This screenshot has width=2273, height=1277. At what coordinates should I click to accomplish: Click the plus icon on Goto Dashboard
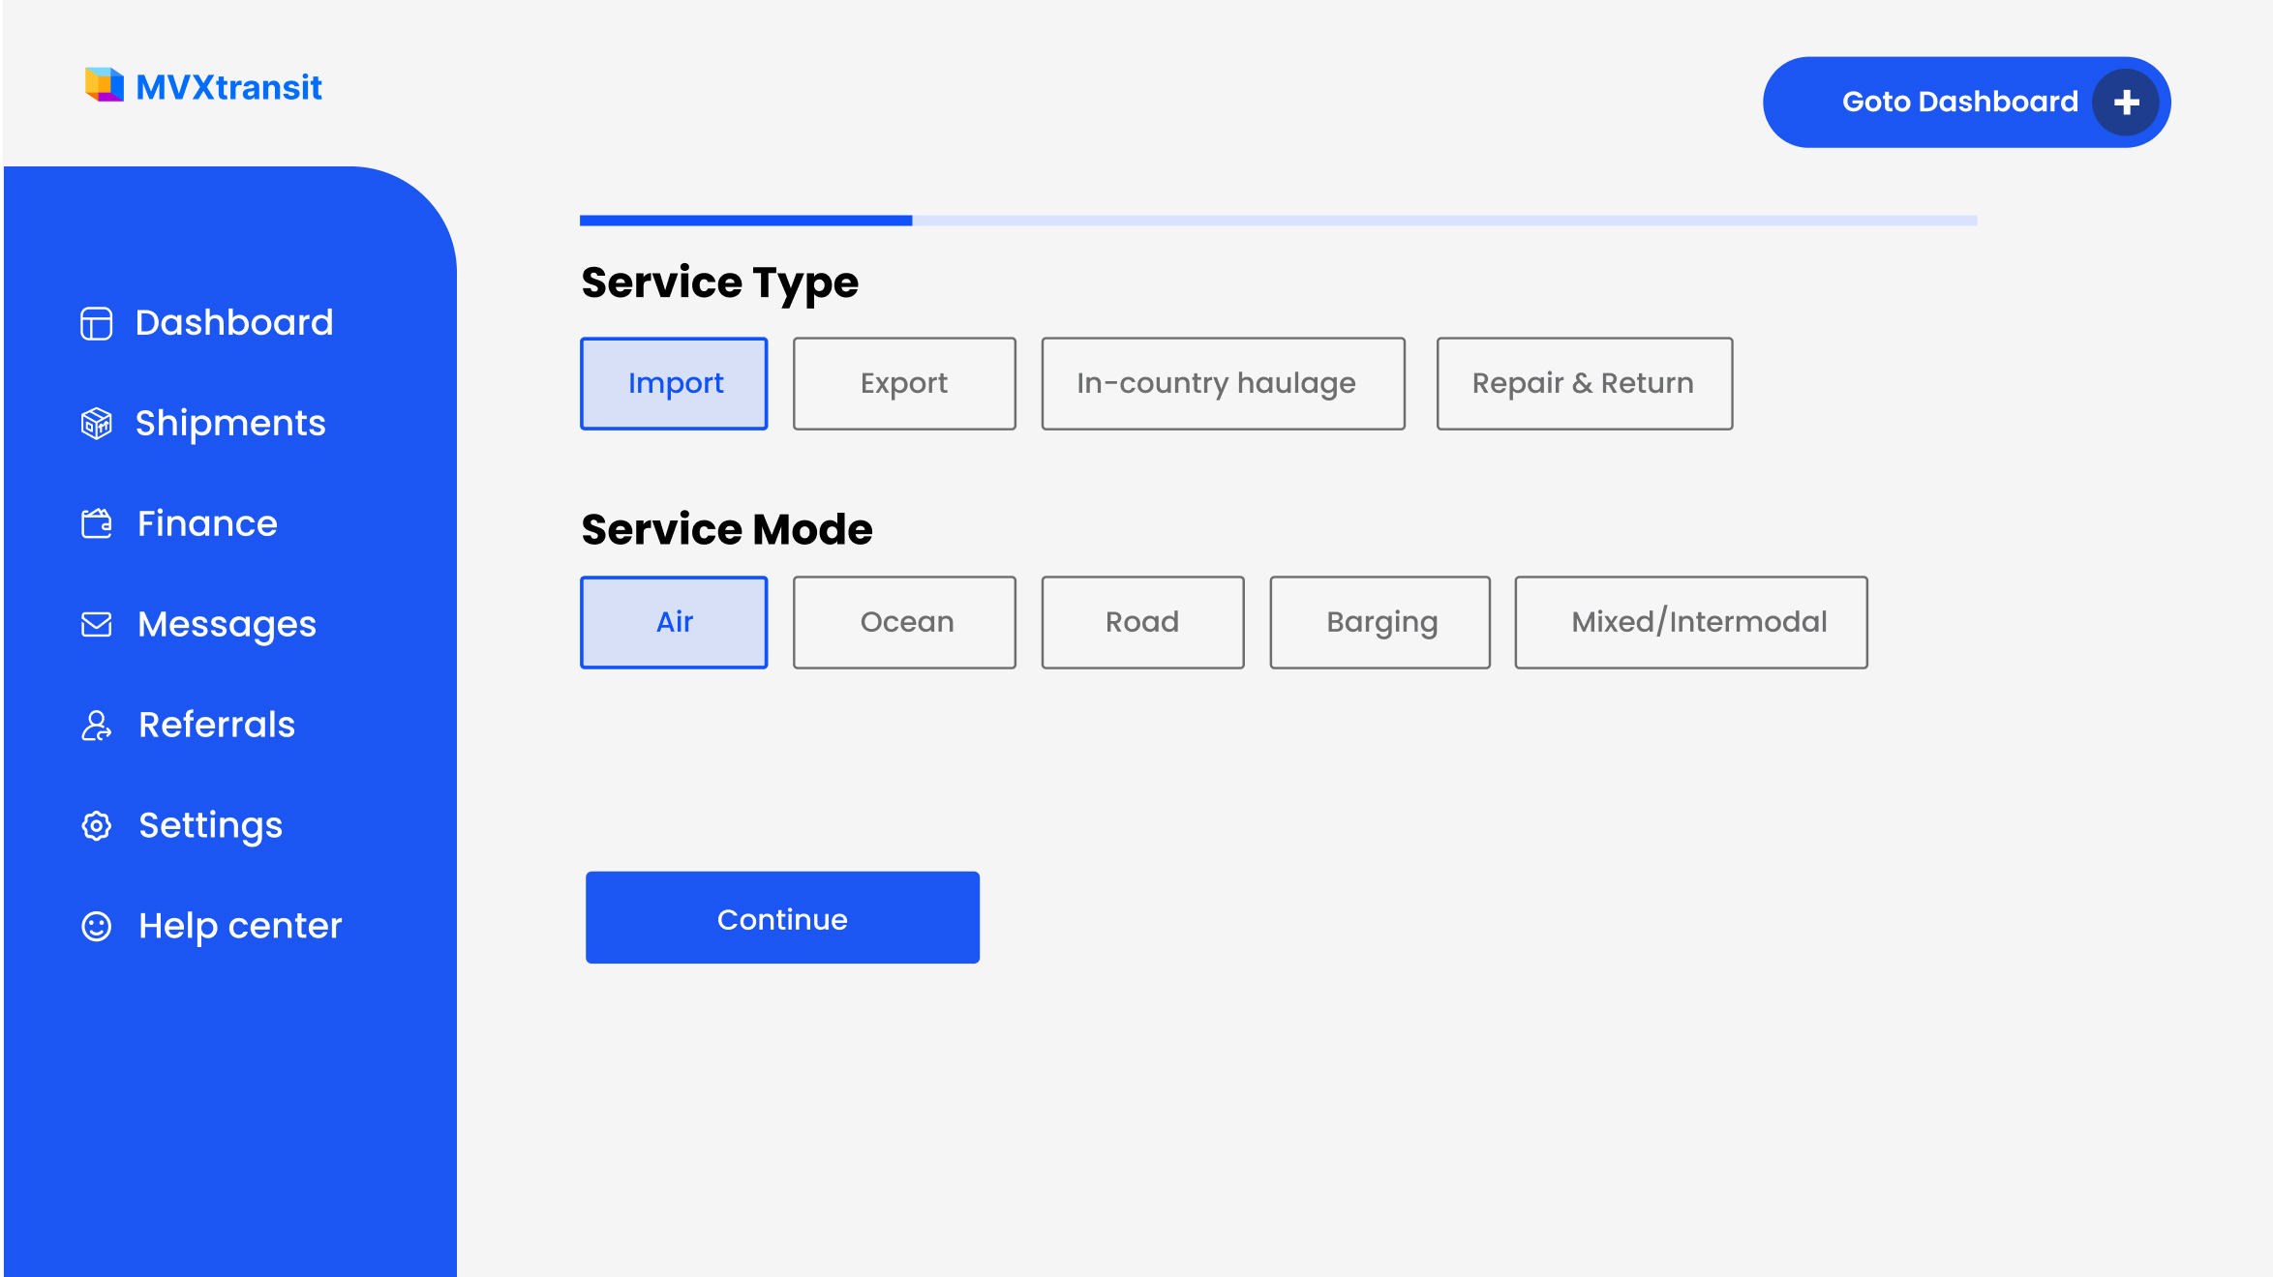pos(2126,103)
